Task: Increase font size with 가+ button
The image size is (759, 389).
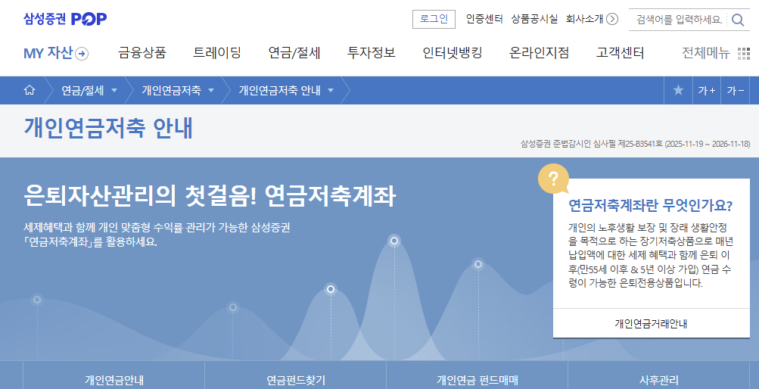Action: pyautogui.click(x=706, y=90)
